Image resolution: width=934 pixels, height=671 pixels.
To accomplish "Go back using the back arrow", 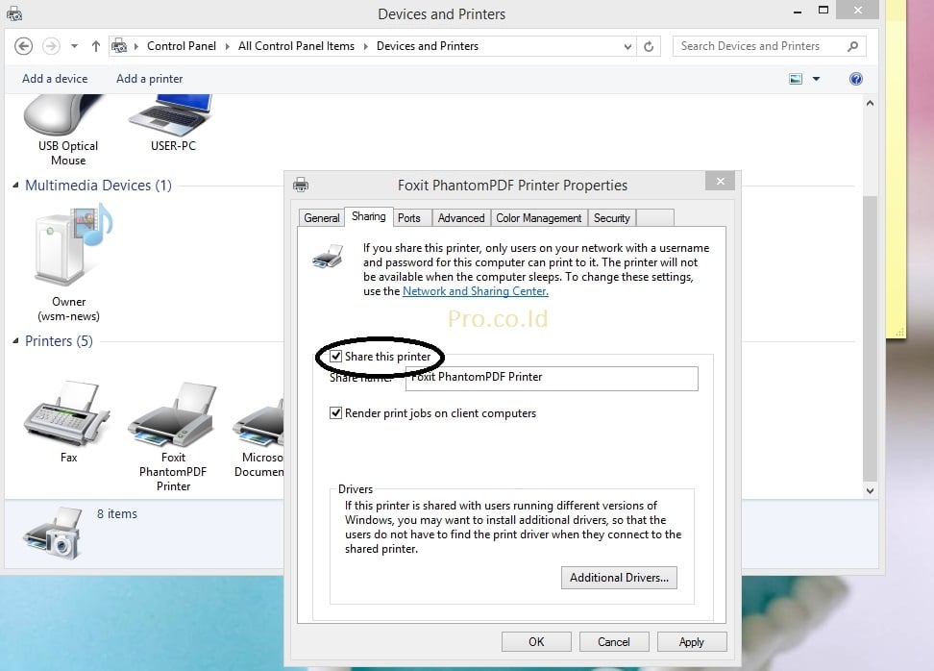I will coord(23,46).
